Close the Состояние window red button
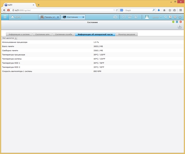This screenshot has height=154, width=185. click(x=181, y=22)
